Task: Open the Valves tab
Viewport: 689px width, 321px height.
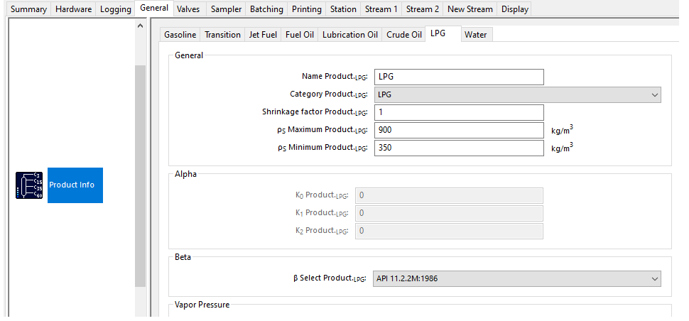Action: pos(188,9)
